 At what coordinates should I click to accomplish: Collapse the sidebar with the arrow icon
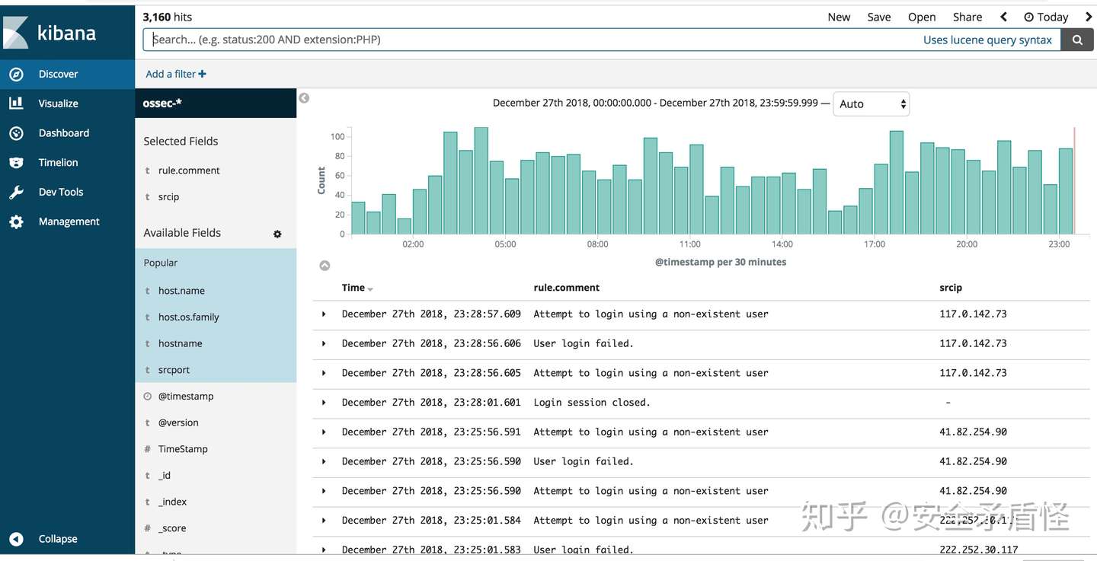(16, 539)
